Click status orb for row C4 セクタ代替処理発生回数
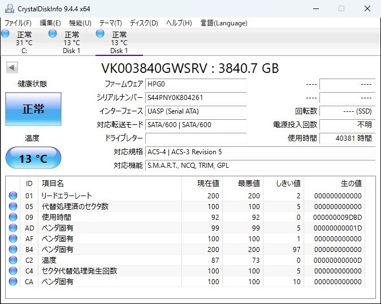This screenshot has width=381, height=304. [13, 271]
